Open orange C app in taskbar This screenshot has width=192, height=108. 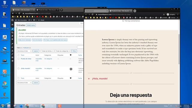point(60,106)
